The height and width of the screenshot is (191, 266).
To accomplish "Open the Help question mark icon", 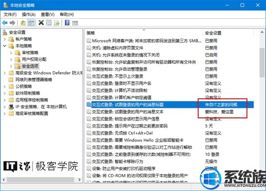I will 67,23.
